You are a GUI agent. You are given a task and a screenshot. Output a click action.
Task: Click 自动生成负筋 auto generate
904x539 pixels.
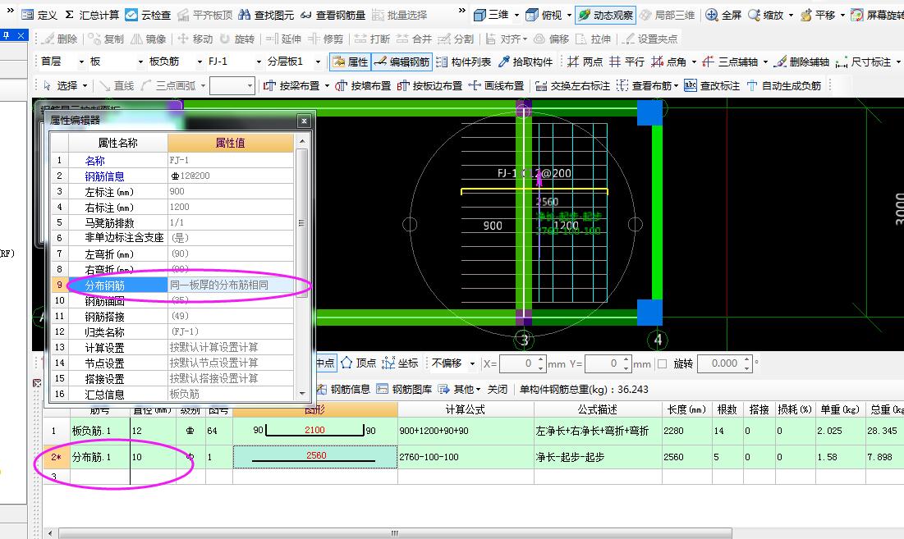point(784,86)
